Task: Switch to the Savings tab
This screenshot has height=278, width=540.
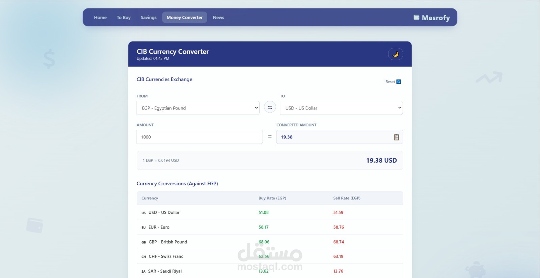Action: (148, 18)
